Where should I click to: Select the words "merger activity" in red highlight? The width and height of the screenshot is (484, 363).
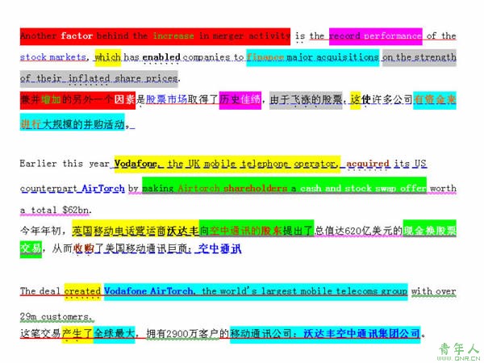[251, 35]
